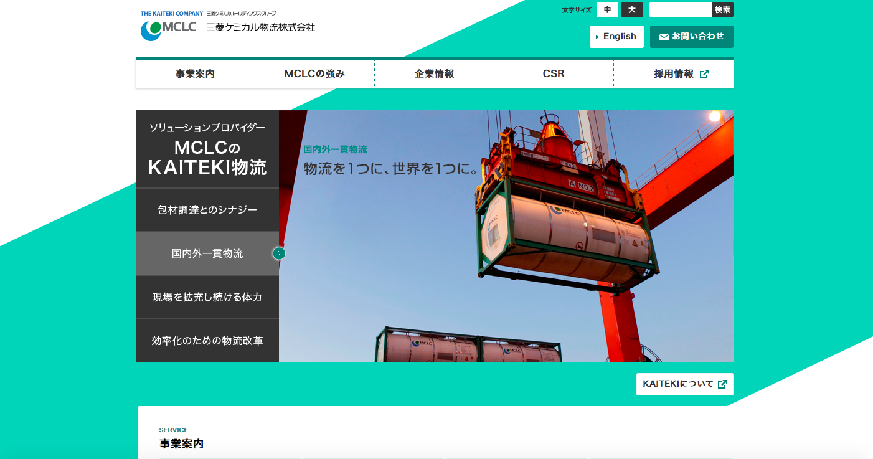This screenshot has height=459, width=873.
Task: Select 包材調達とのシナジー slide tab
Action: [207, 210]
